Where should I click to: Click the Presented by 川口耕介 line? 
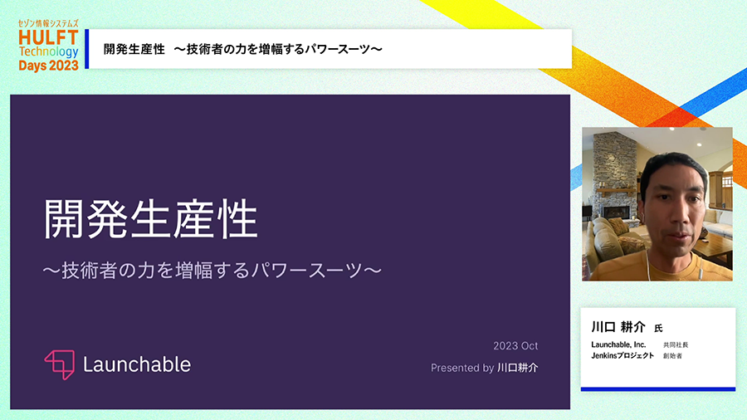pyautogui.click(x=484, y=368)
